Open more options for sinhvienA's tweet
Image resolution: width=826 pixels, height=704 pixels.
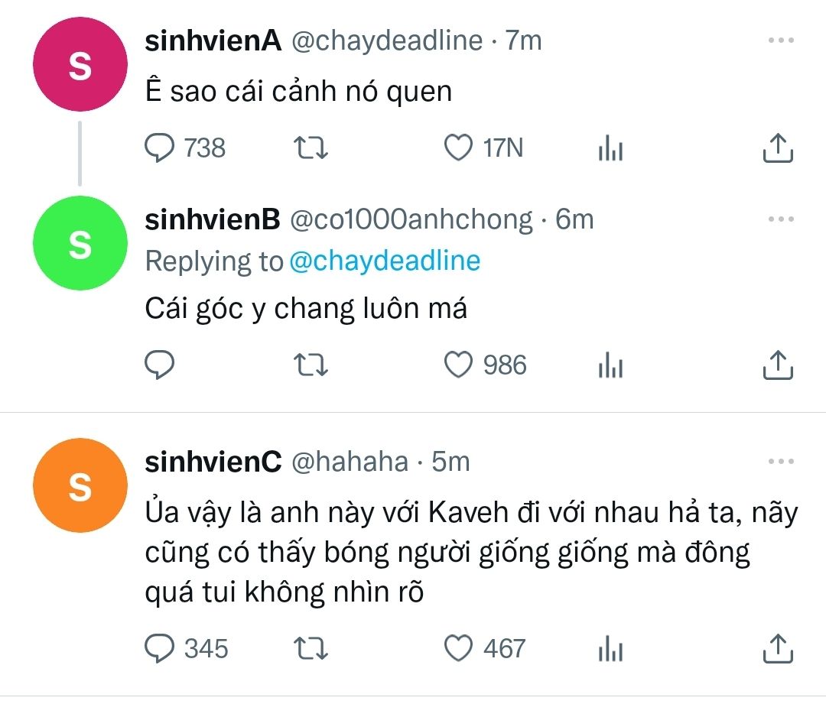(781, 41)
